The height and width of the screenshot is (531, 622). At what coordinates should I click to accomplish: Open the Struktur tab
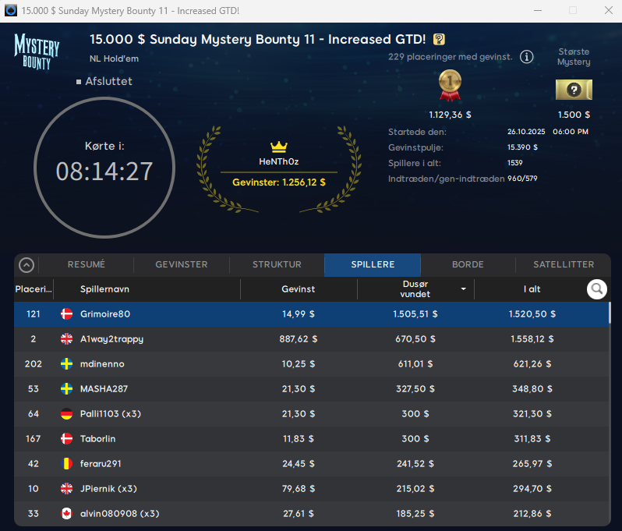(x=277, y=264)
